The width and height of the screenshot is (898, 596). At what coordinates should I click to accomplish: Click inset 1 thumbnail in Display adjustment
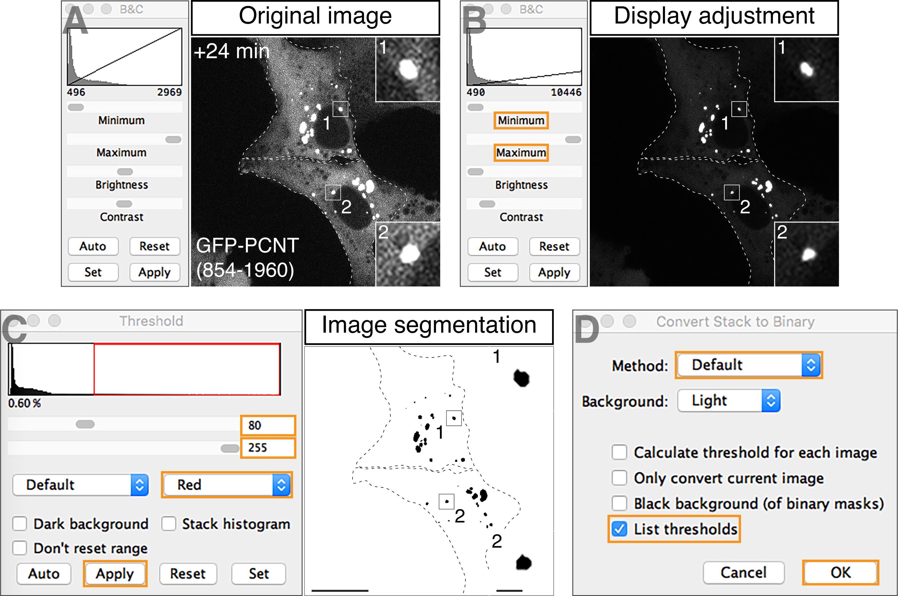(x=807, y=69)
